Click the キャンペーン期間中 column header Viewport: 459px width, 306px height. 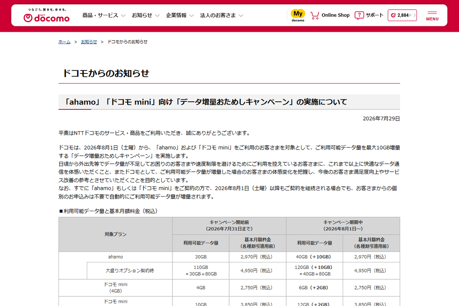(x=343, y=226)
